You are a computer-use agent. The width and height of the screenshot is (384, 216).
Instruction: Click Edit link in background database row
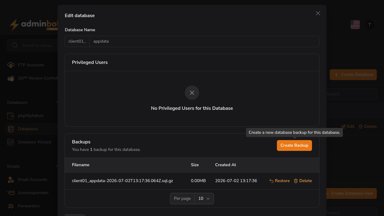pos(348,127)
